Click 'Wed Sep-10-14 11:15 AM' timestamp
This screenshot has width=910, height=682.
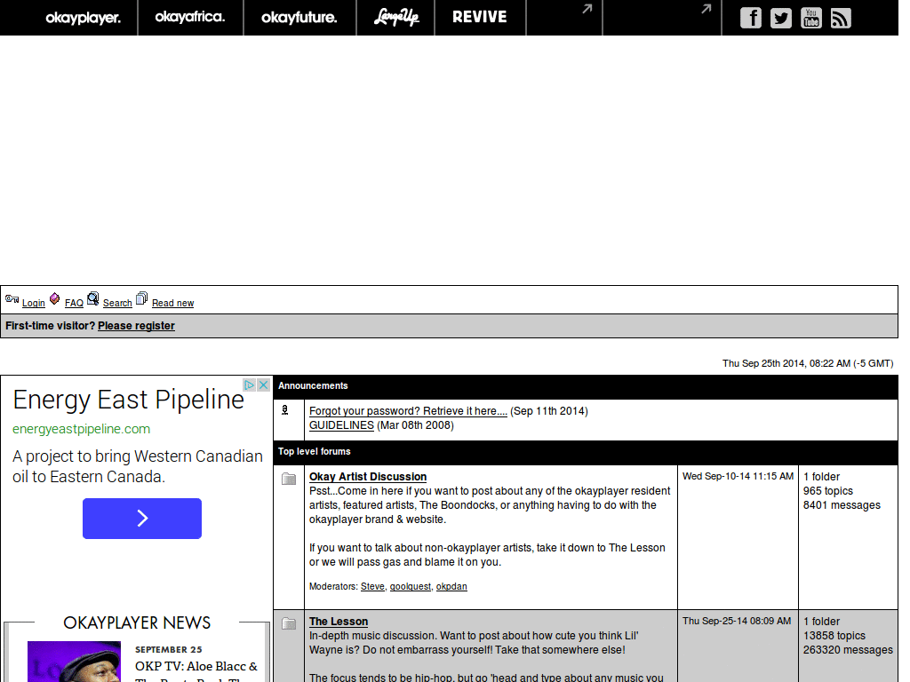738,476
